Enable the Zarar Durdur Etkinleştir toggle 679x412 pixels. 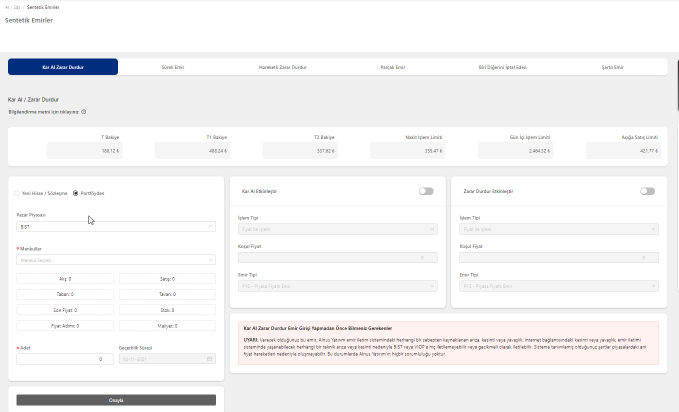click(647, 191)
